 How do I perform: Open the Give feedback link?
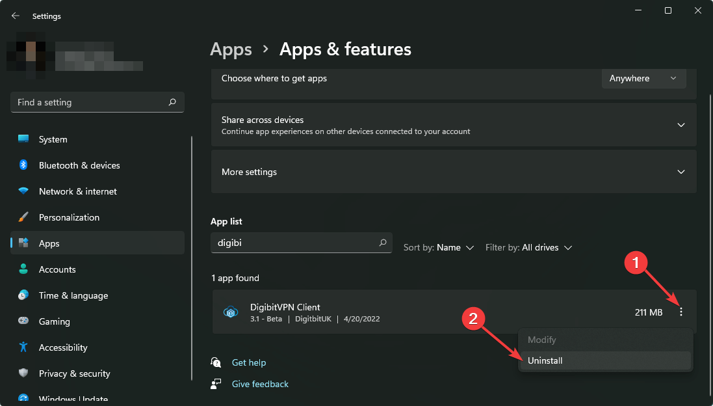click(259, 384)
